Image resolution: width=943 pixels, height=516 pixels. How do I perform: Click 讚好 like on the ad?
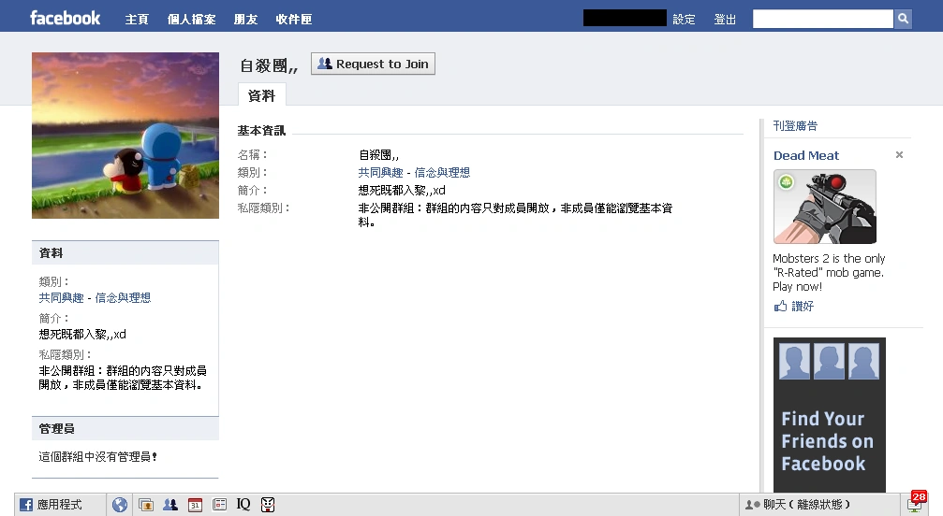click(x=803, y=306)
